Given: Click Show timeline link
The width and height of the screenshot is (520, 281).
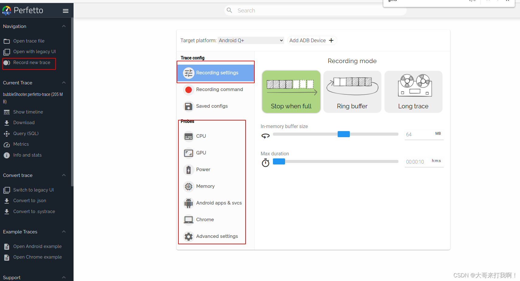Looking at the screenshot, I should (28, 112).
